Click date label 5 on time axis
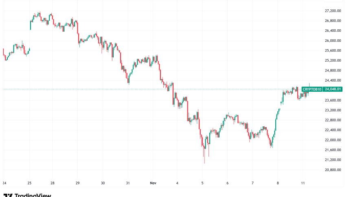This screenshot has height=197, width=347. click(202, 183)
